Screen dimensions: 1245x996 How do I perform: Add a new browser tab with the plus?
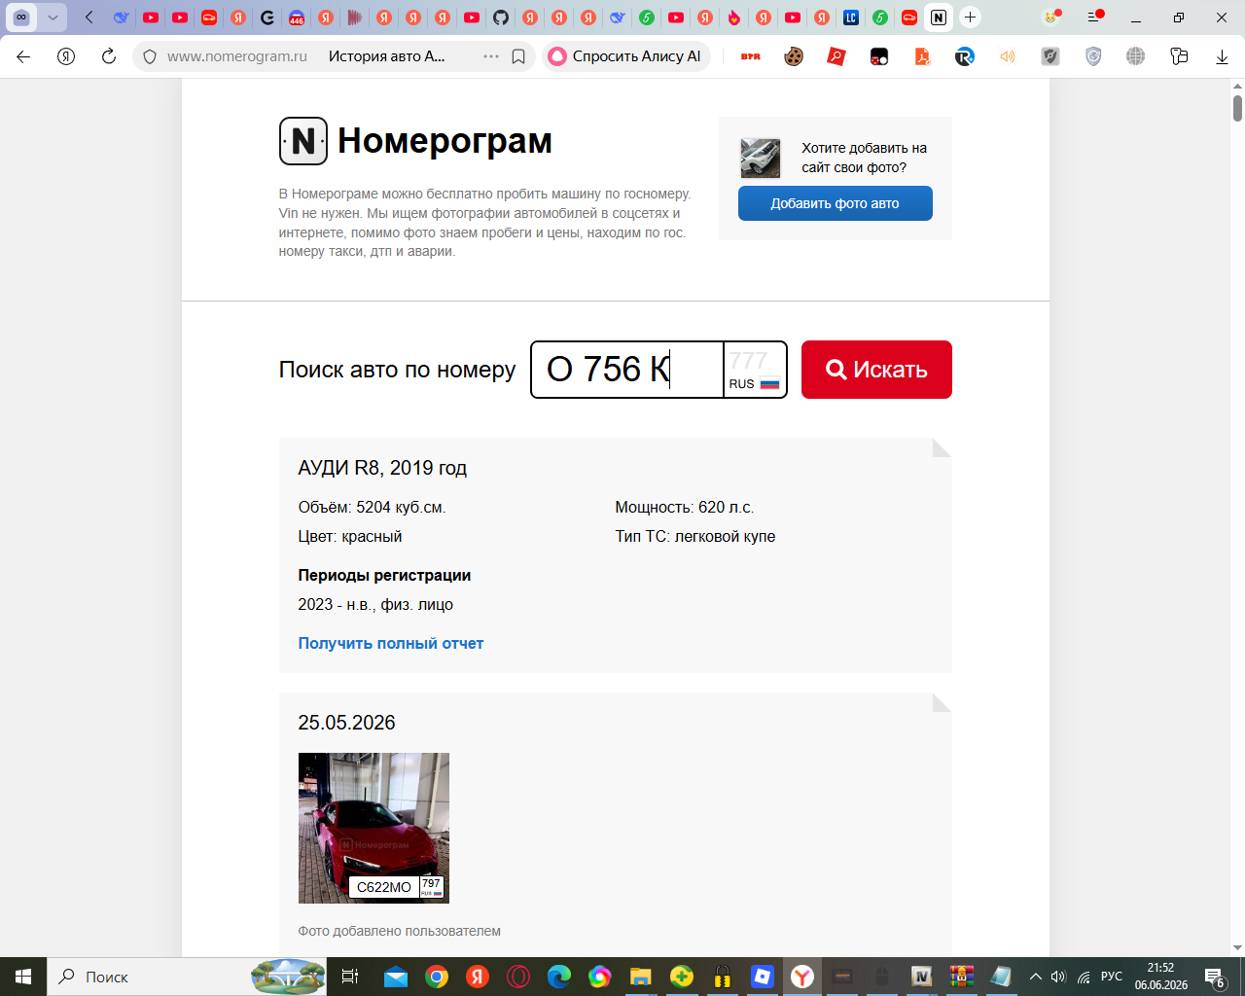tap(970, 18)
